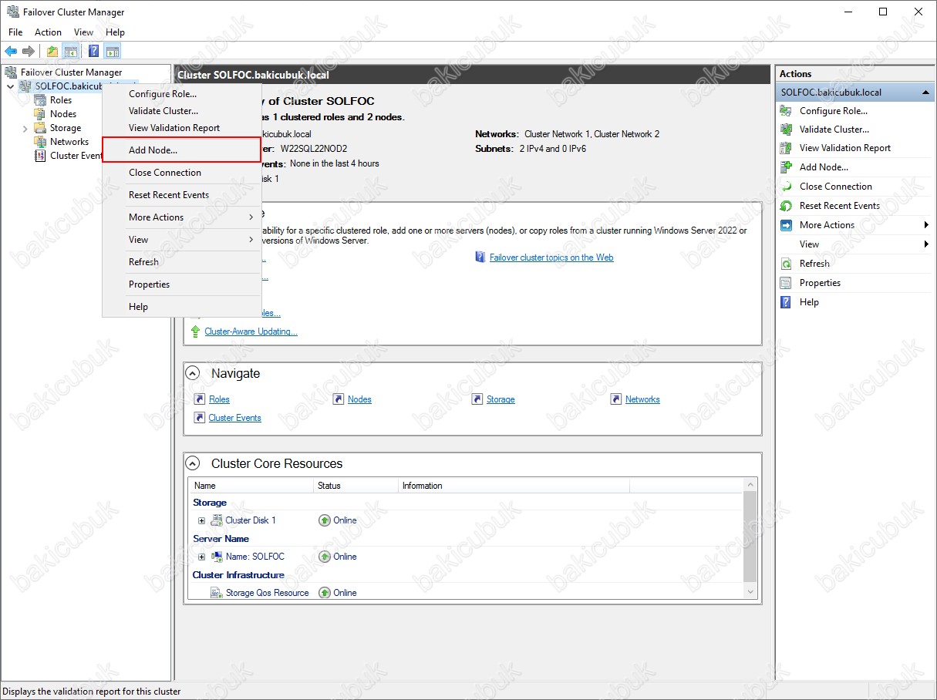
Task: Choose Properties in context menu
Action: (x=182, y=284)
